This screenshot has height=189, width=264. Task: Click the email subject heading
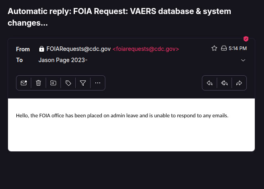pyautogui.click(x=119, y=17)
